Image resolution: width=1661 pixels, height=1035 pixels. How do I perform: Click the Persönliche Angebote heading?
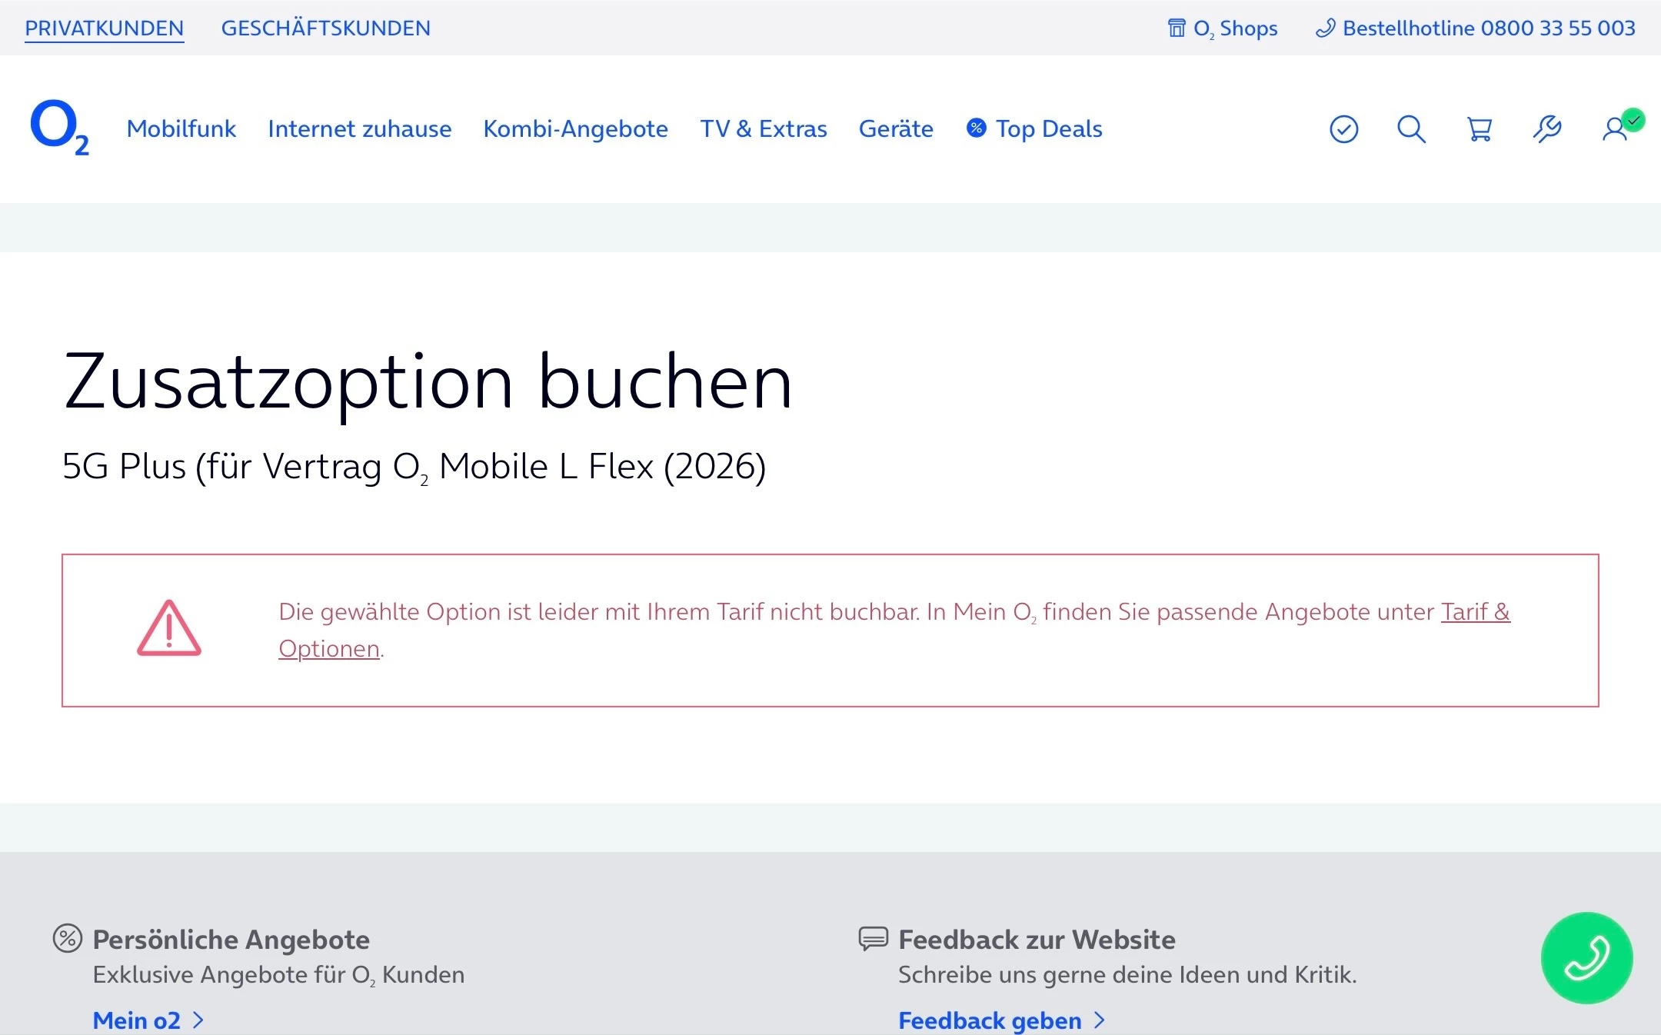click(231, 939)
